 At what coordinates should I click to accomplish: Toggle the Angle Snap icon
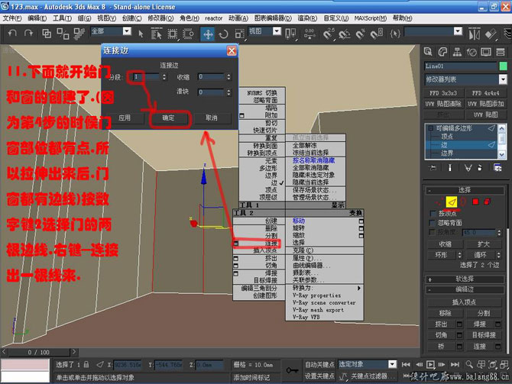coord(345,34)
